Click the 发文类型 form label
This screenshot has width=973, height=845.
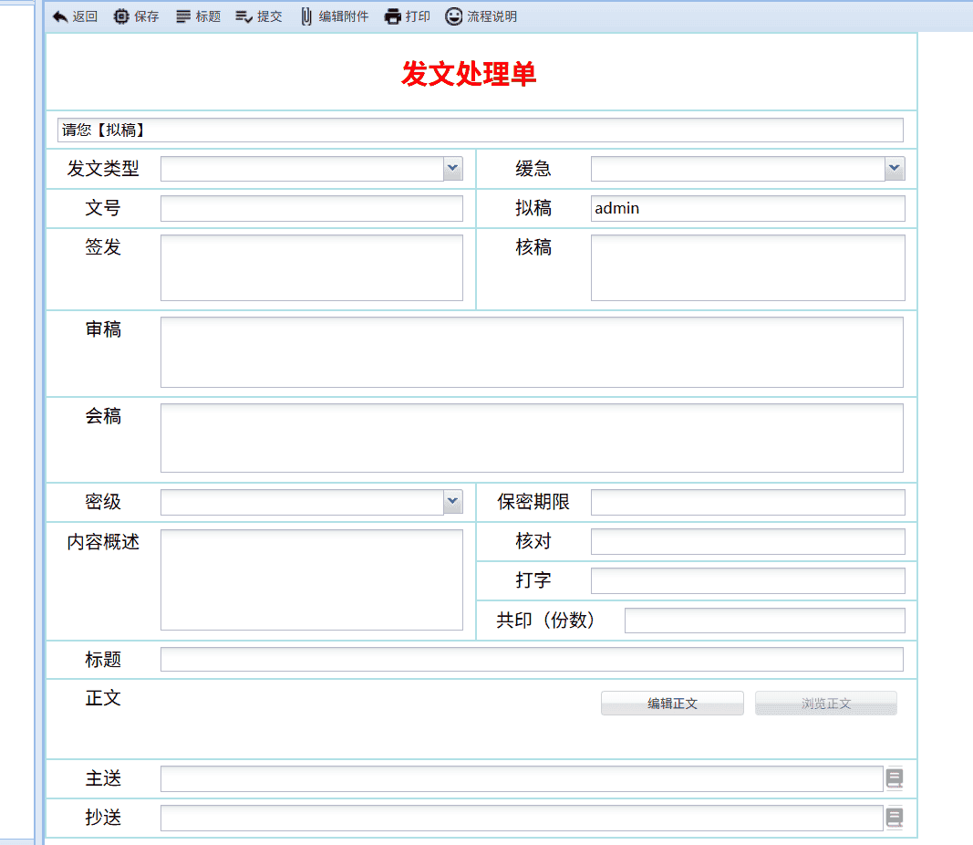pyautogui.click(x=103, y=168)
